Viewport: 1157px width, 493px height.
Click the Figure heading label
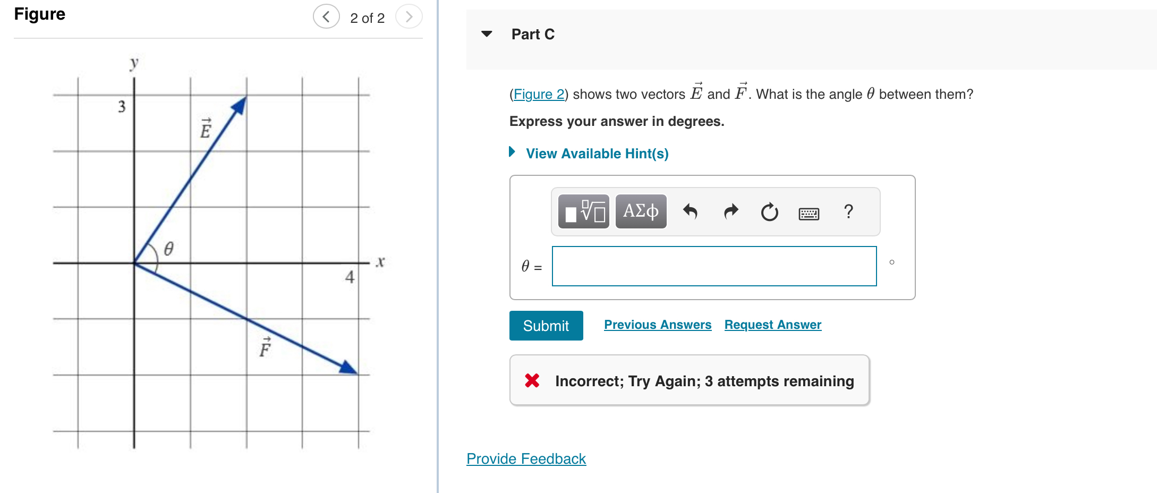coord(39,14)
